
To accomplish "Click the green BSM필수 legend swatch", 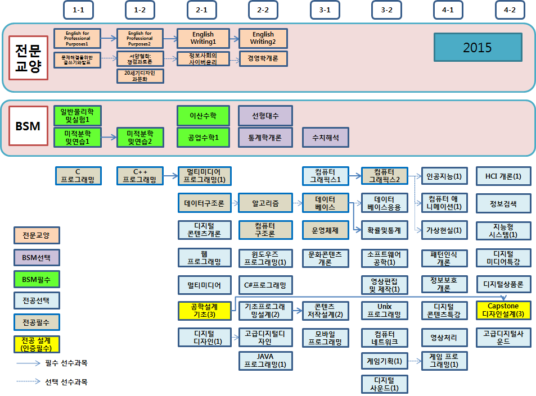I will coord(37,279).
